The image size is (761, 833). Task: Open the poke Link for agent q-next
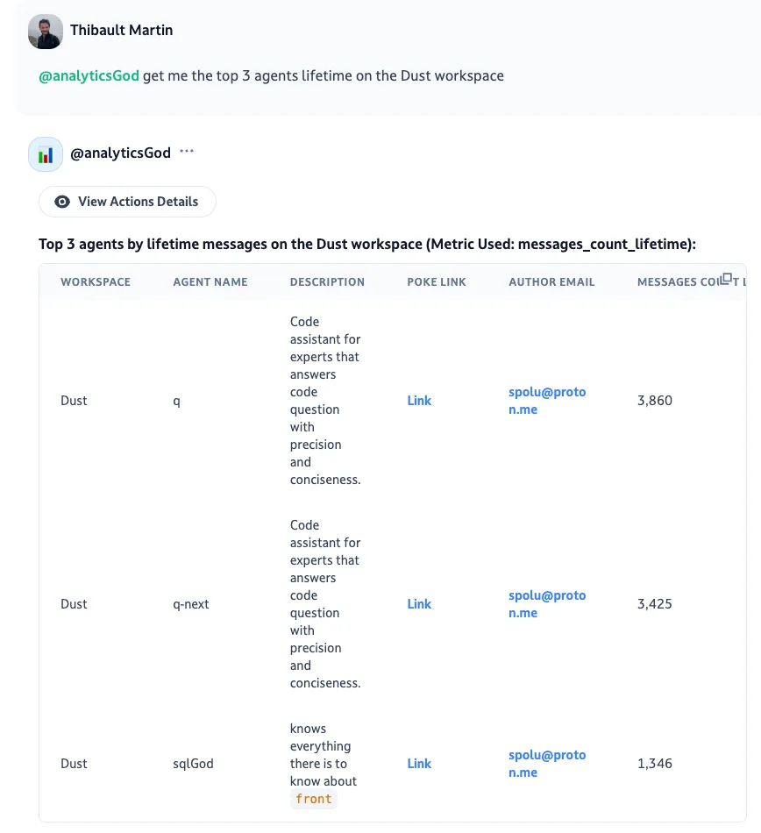(419, 604)
